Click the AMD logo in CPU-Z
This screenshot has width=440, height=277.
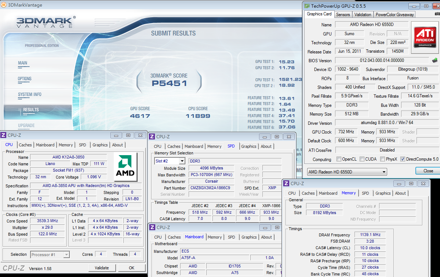pyautogui.click(x=125, y=167)
